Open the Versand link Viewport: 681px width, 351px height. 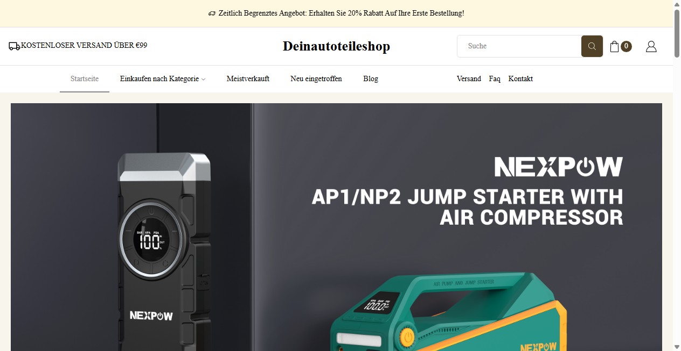[469, 78]
